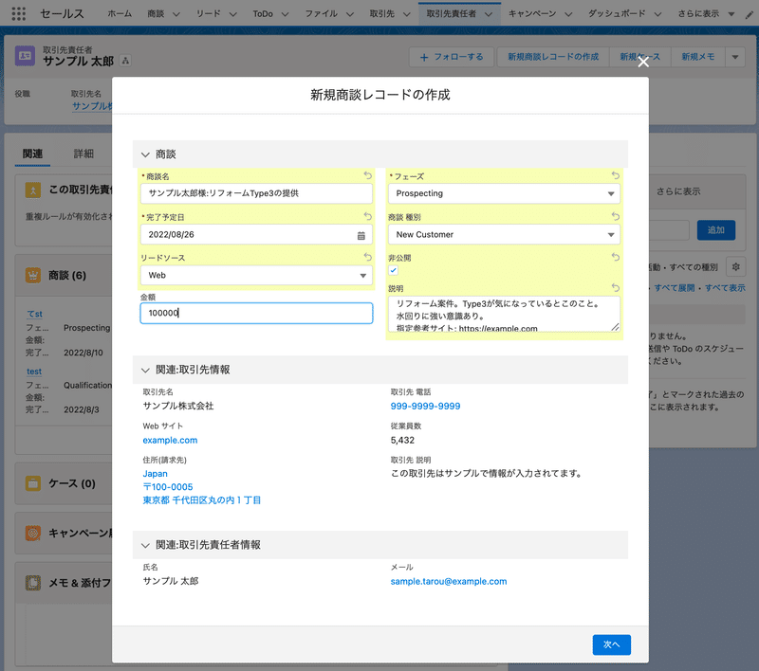The width and height of the screenshot is (759, 671).
Task: Click the 次へ button
Action: pyautogui.click(x=611, y=644)
